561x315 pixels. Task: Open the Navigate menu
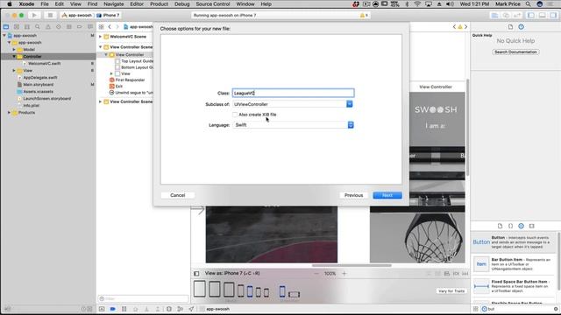[113, 4]
